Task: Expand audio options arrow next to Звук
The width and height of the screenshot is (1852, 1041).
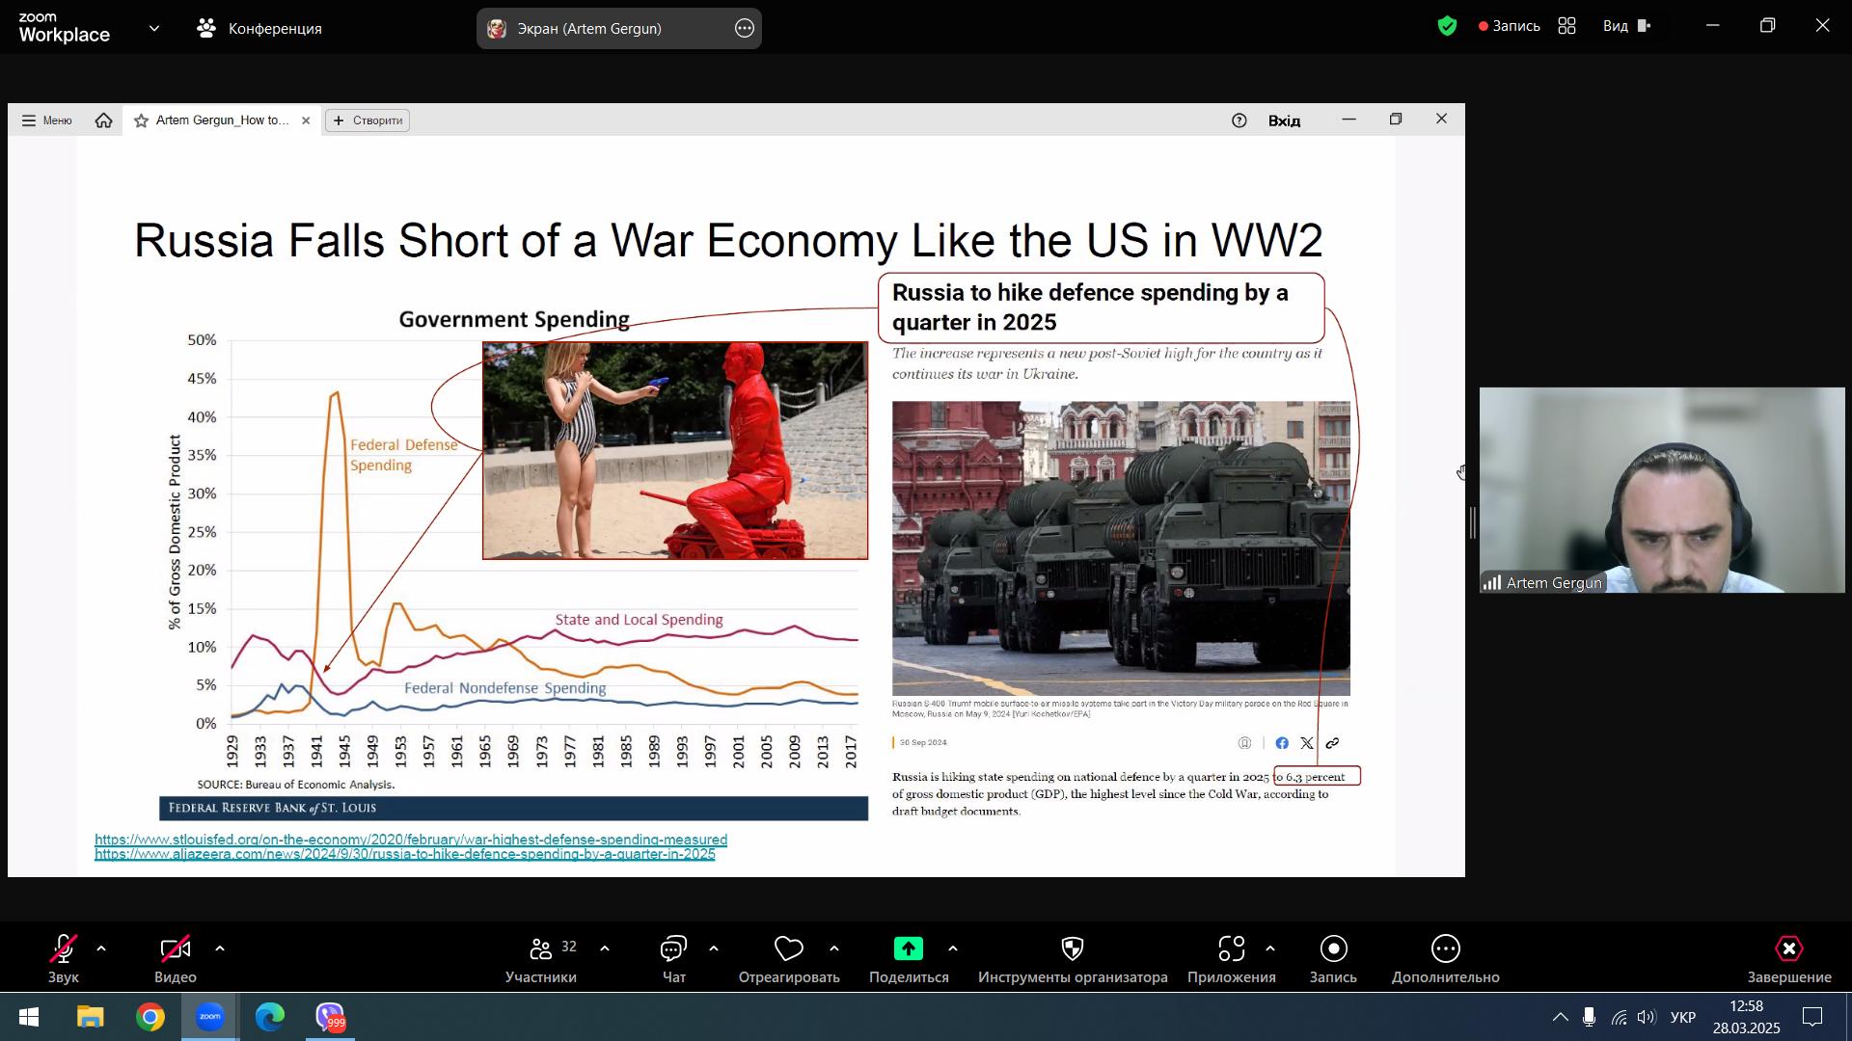Action: [x=101, y=949]
